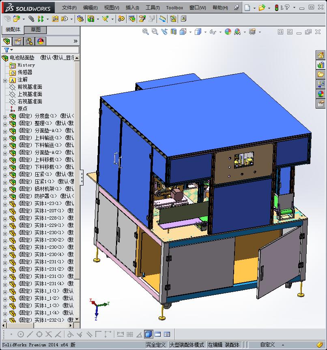This screenshot has width=327, height=350.
Task: Open the PropertyManager tab icon
Action: tap(18, 41)
